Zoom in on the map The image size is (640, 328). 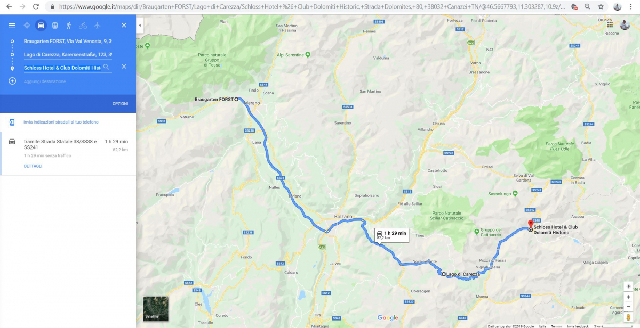click(628, 297)
